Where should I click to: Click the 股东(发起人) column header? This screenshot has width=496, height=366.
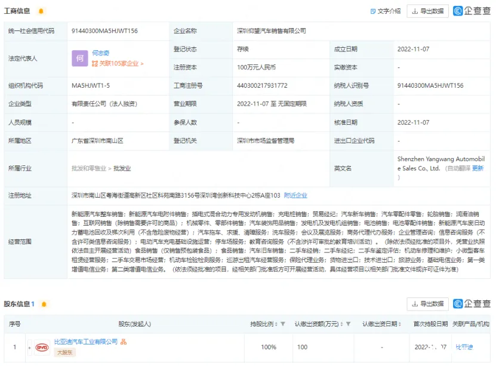[134, 324]
